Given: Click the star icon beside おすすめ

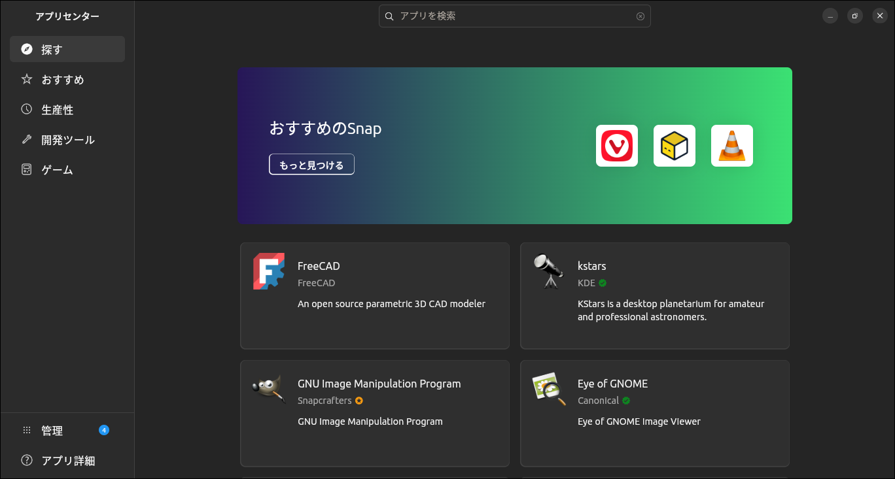Looking at the screenshot, I should (x=27, y=79).
